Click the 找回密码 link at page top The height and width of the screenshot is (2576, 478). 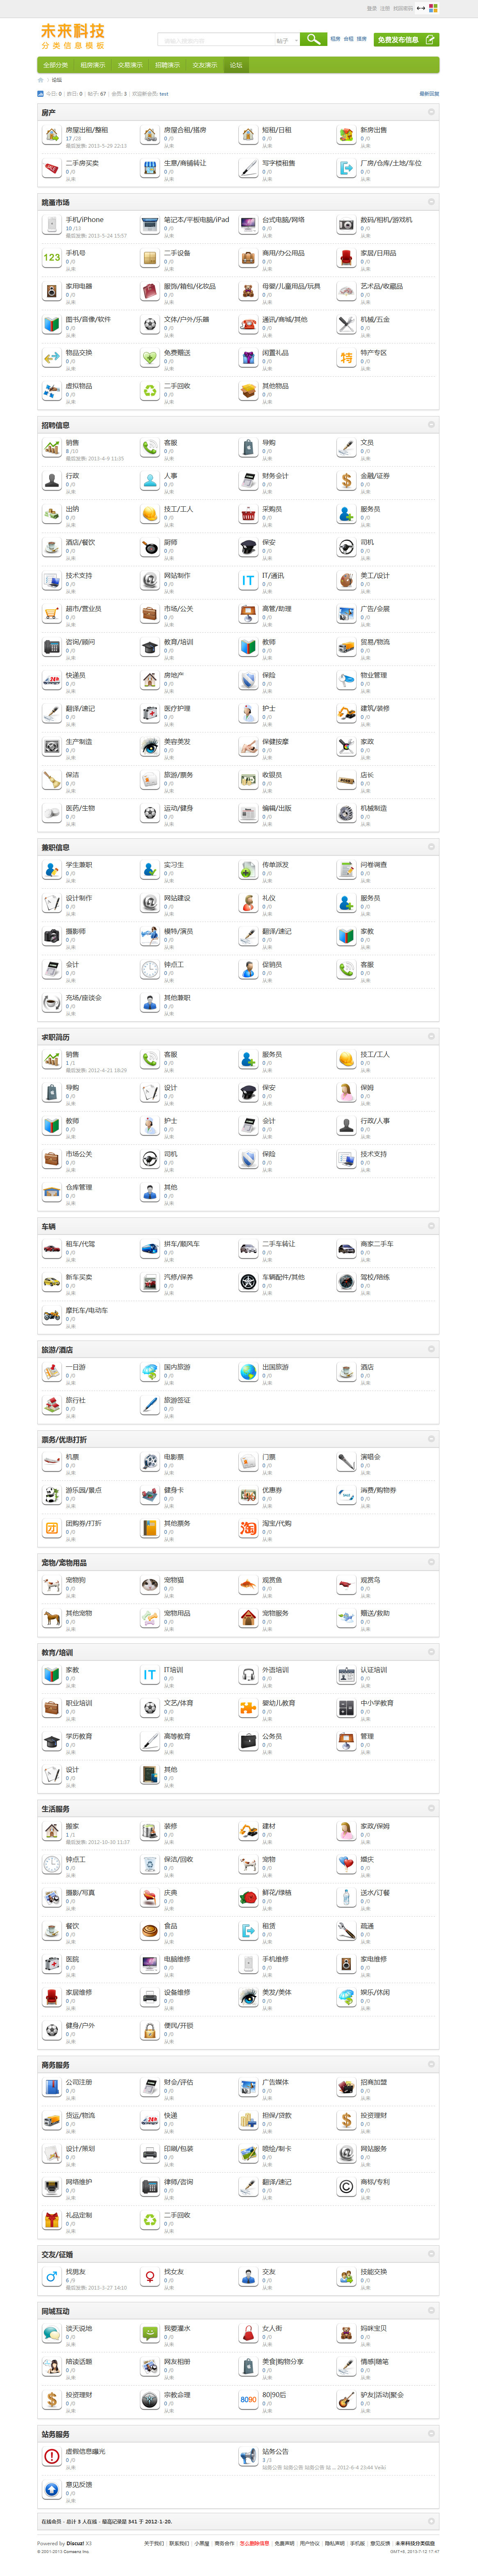(x=403, y=8)
